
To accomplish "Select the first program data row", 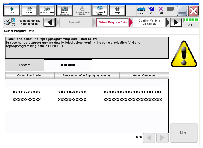I will coord(87,92).
